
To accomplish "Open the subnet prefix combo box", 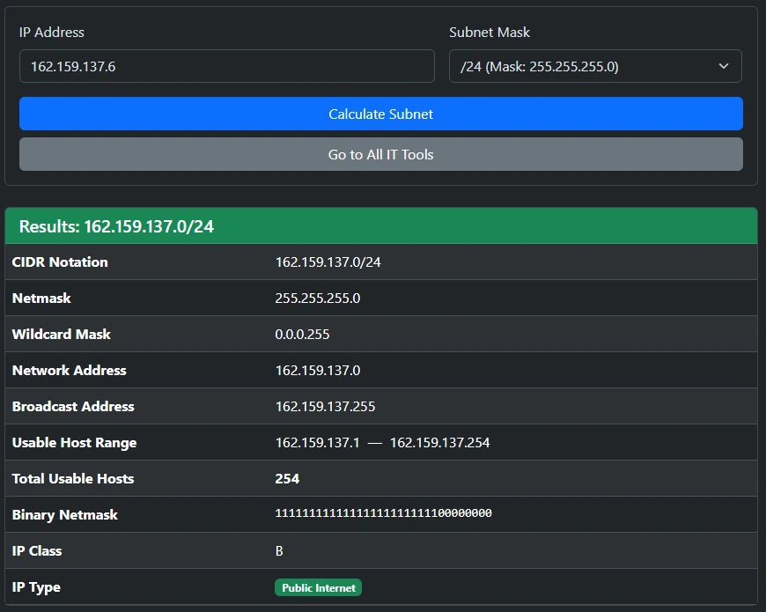I will pos(595,66).
